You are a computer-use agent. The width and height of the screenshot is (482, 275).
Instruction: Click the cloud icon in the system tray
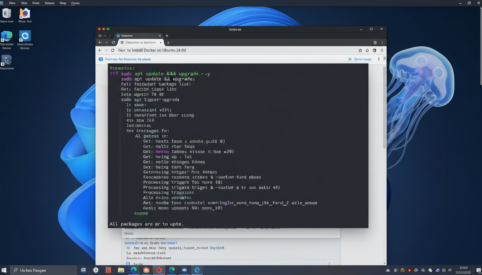(x=388, y=270)
